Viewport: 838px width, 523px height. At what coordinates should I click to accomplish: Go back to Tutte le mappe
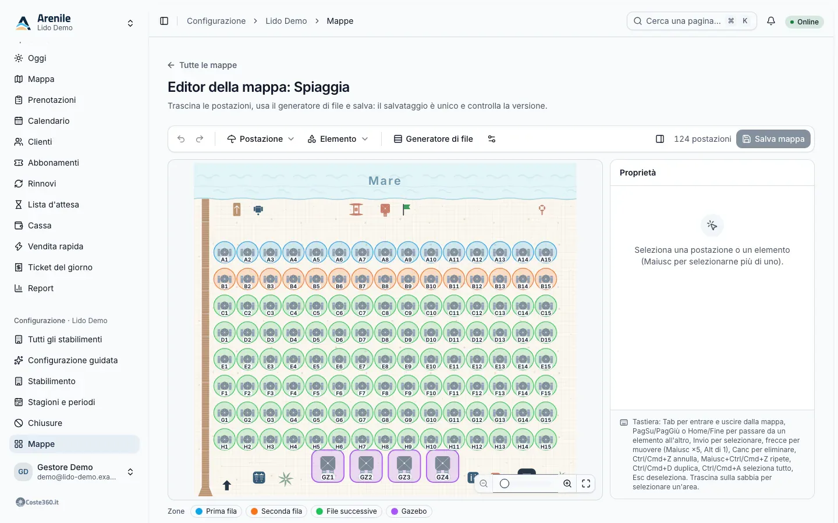click(202, 65)
